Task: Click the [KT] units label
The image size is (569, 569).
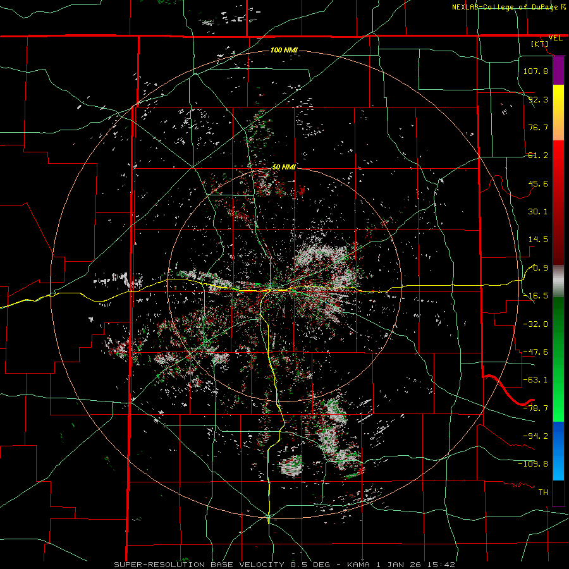Action: pos(540,44)
